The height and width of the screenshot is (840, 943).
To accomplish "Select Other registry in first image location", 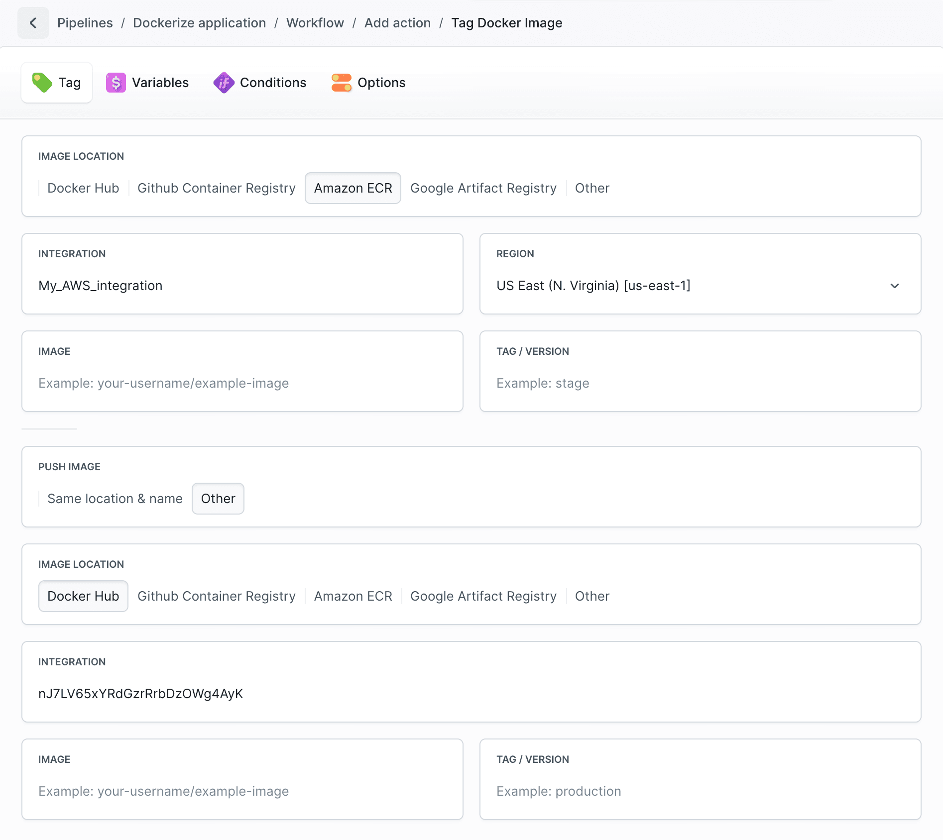I will 591,188.
